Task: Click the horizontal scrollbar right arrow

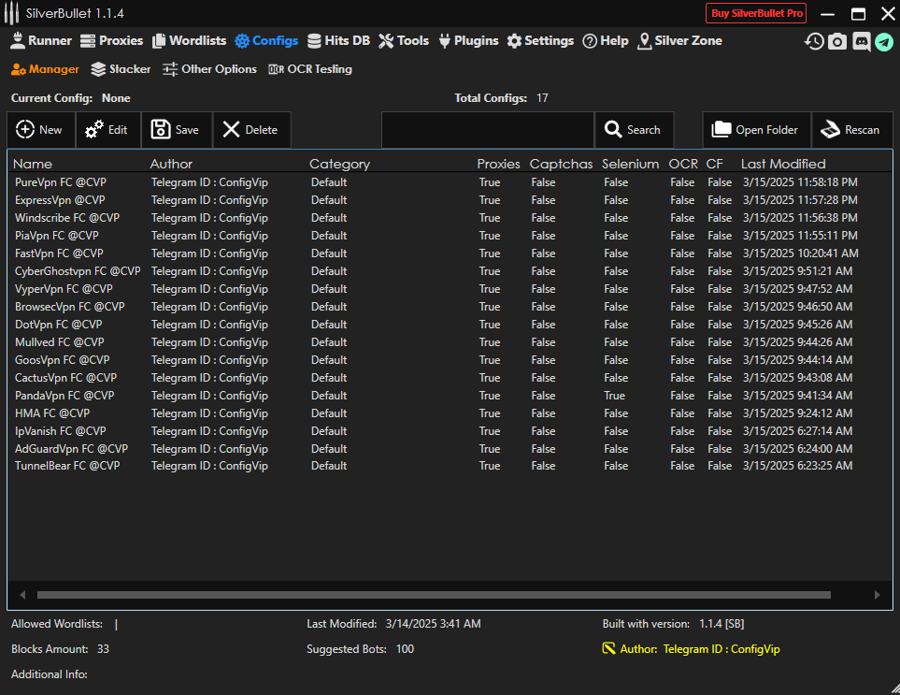Action: coord(877,595)
